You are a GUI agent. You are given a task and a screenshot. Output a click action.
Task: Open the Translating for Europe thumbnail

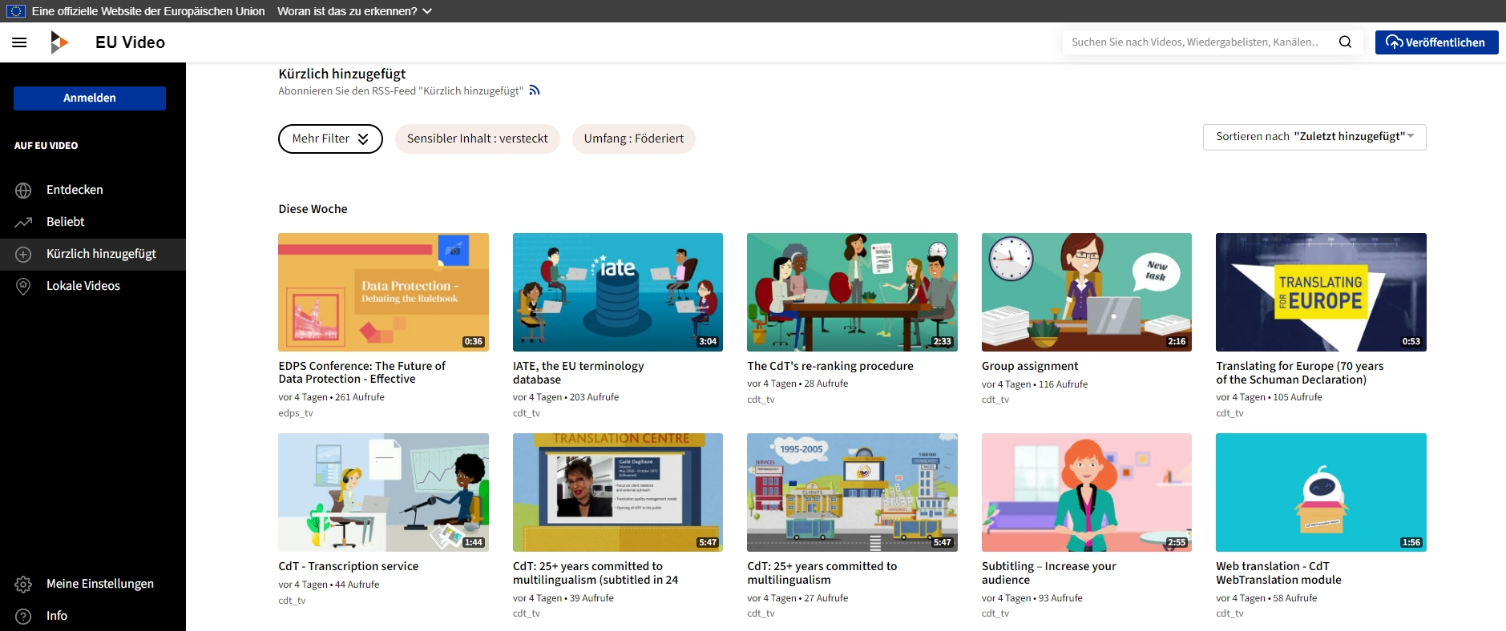(1321, 292)
